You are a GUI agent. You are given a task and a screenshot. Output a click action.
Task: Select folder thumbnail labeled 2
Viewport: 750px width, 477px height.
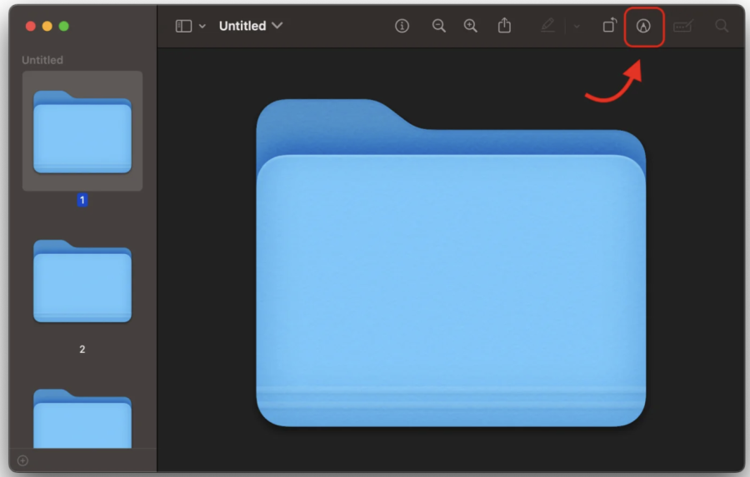[x=82, y=281]
